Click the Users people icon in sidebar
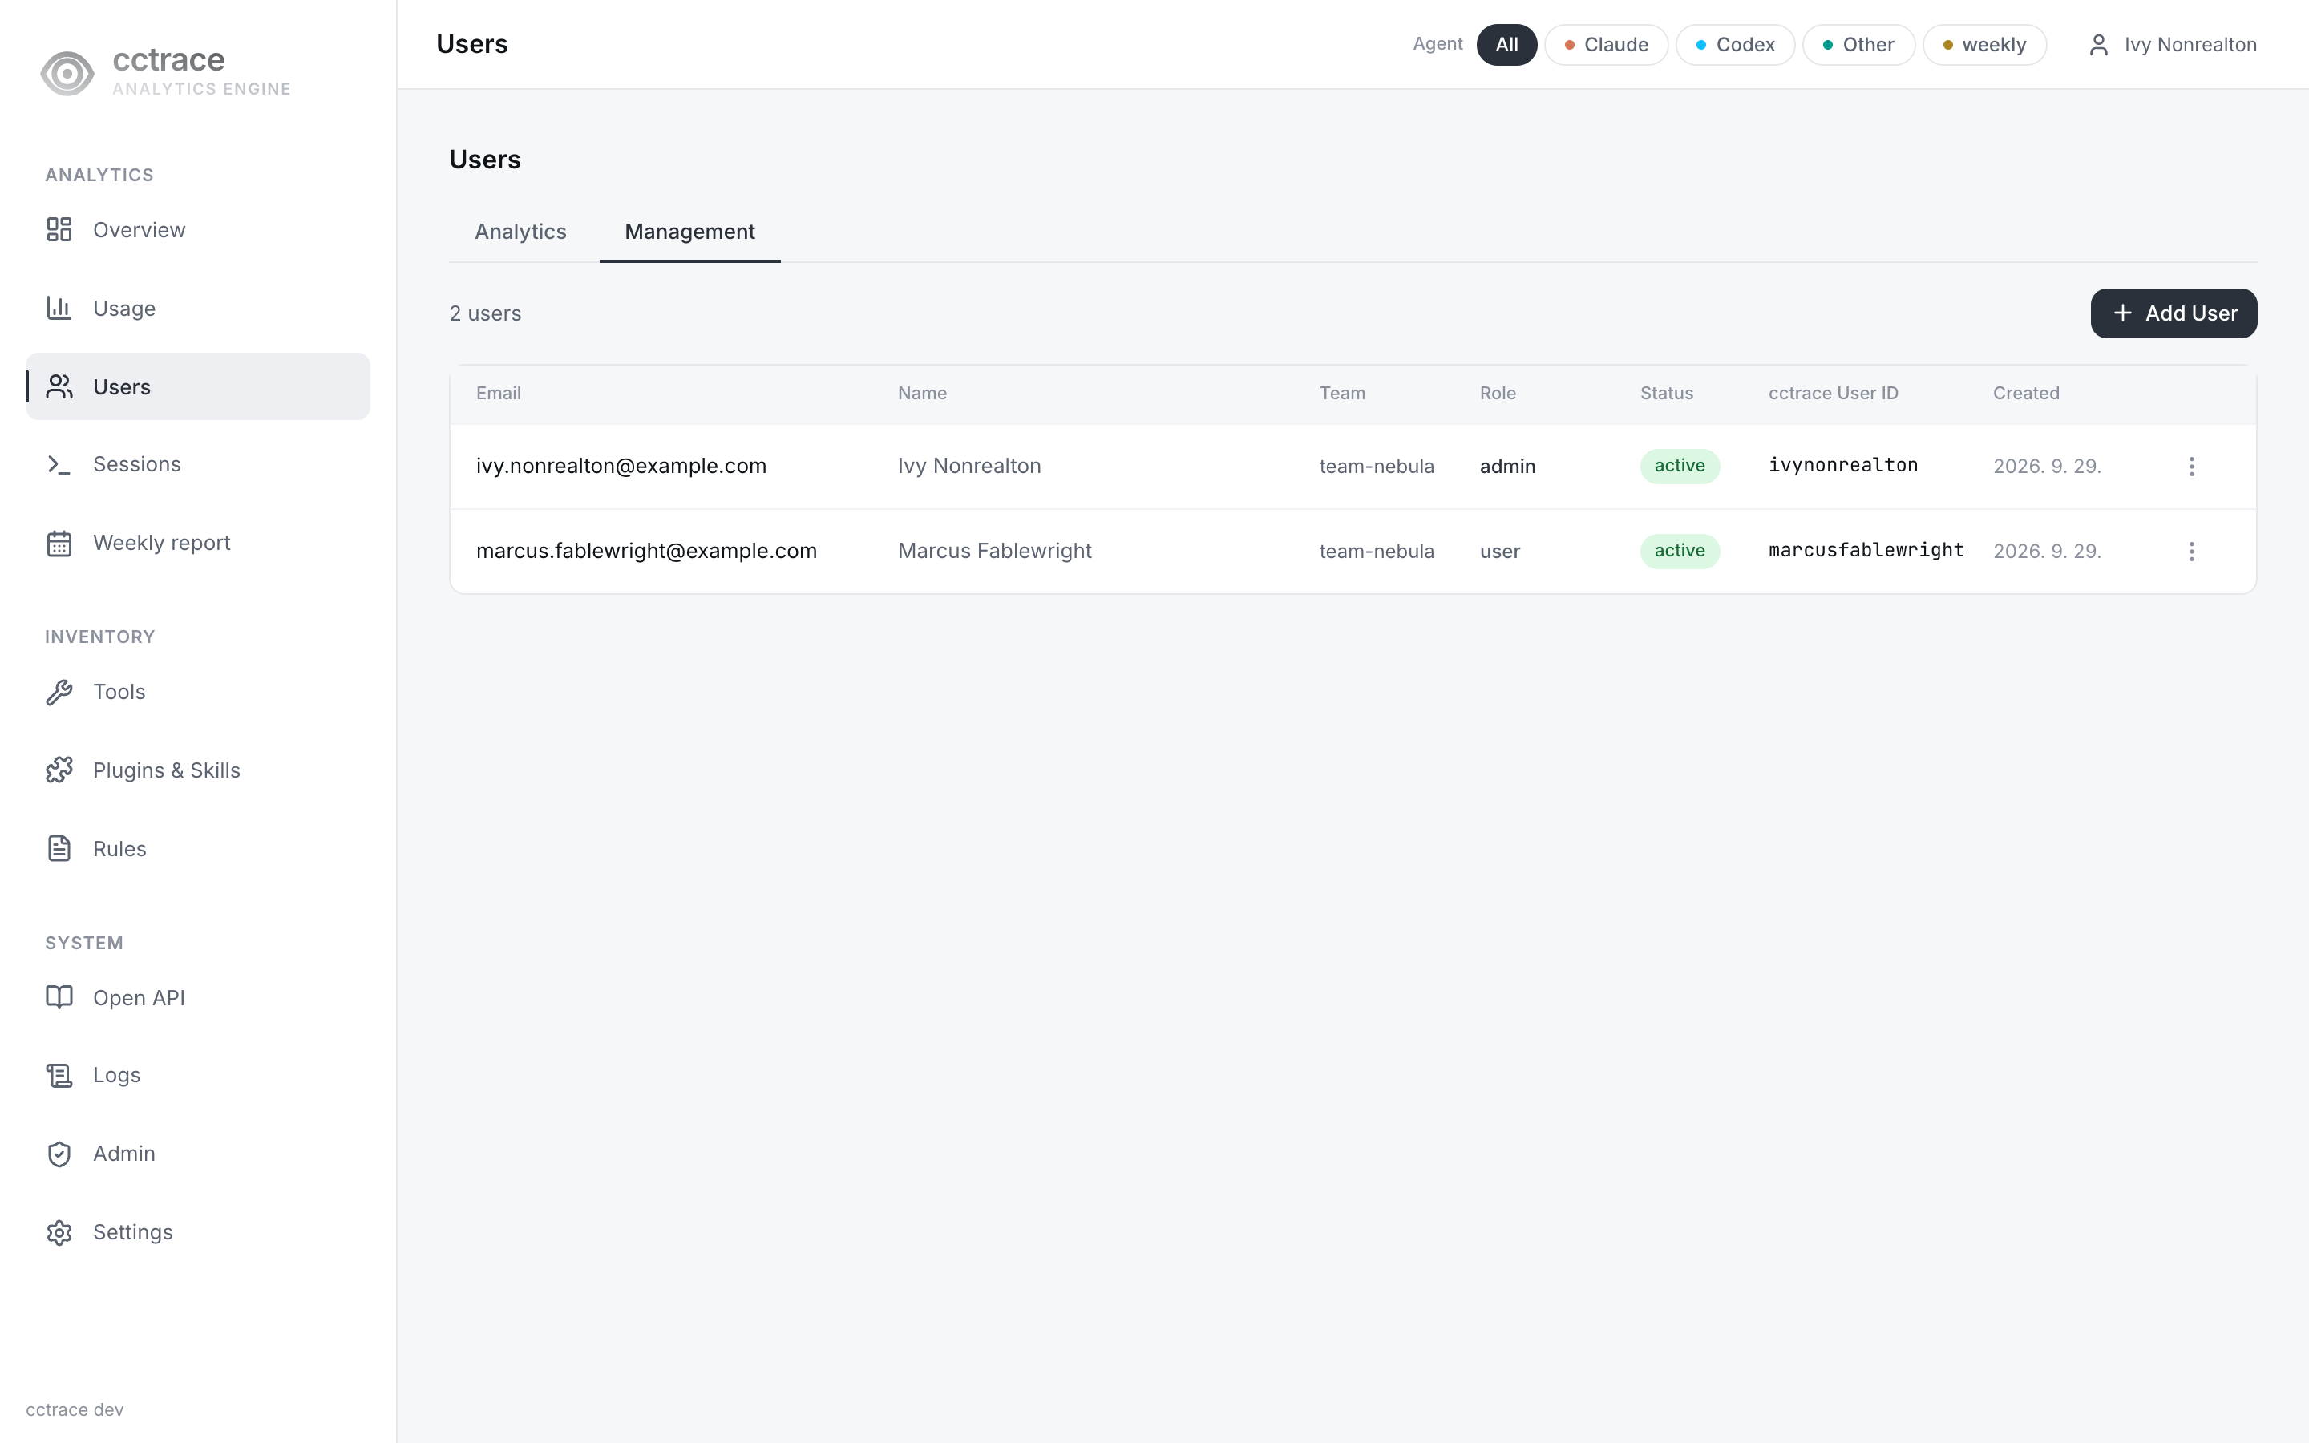Image resolution: width=2309 pixels, height=1443 pixels. point(59,386)
